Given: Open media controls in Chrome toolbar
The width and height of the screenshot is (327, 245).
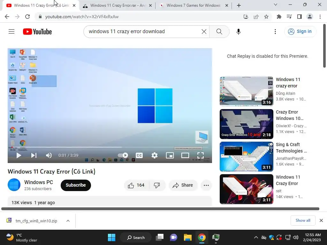Looking at the screenshot, I should (x=289, y=17).
